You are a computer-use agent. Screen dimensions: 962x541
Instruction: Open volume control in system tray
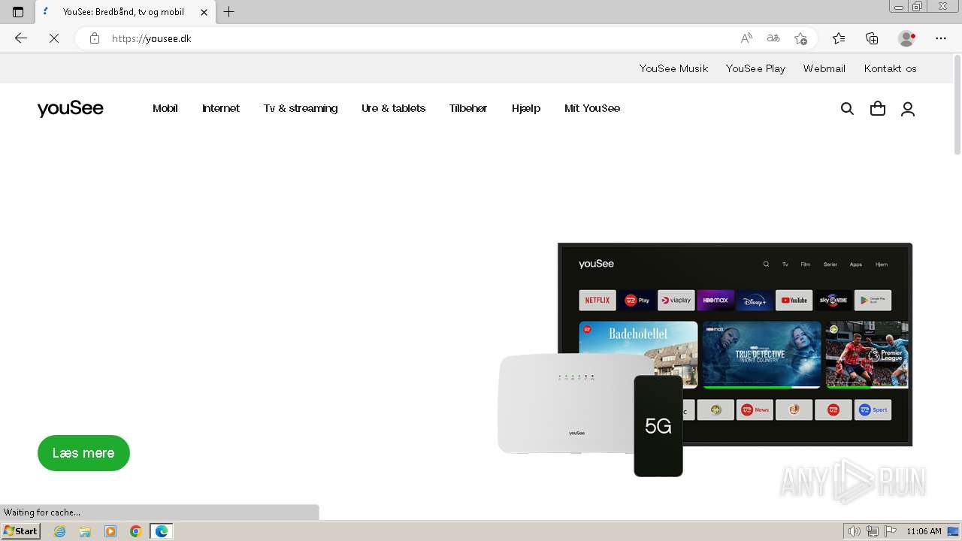[855, 531]
